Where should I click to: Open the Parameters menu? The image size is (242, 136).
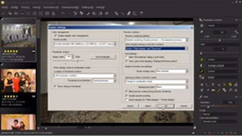(51, 7)
